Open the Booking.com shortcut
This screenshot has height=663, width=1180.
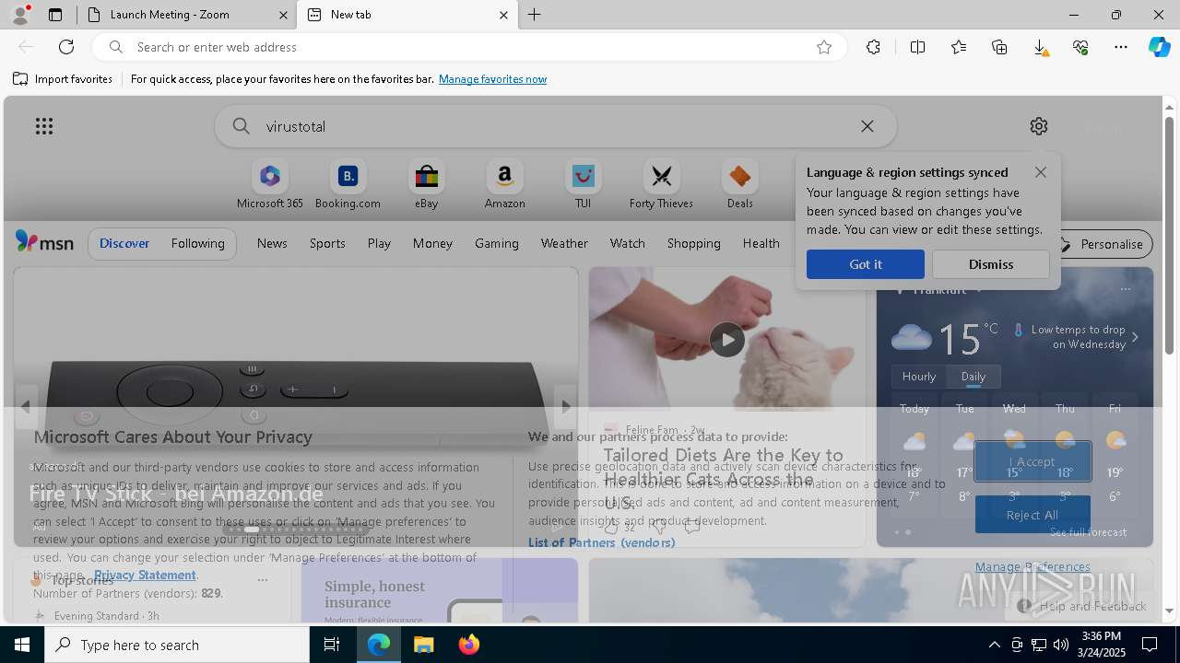tap(348, 185)
